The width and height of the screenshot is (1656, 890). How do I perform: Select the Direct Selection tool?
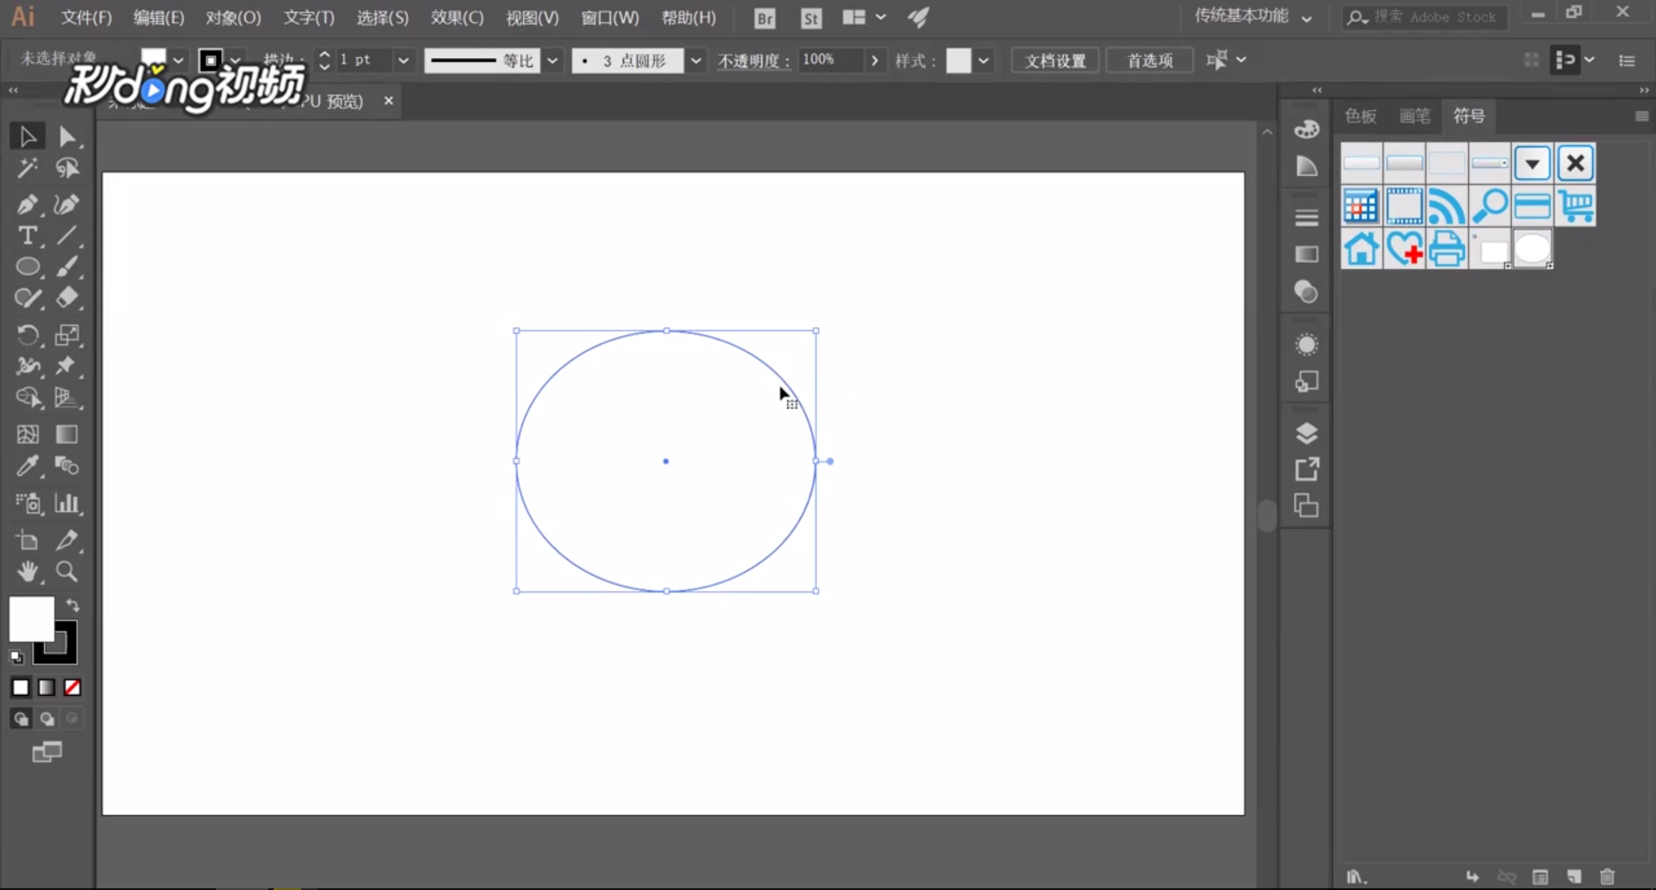click(66, 136)
